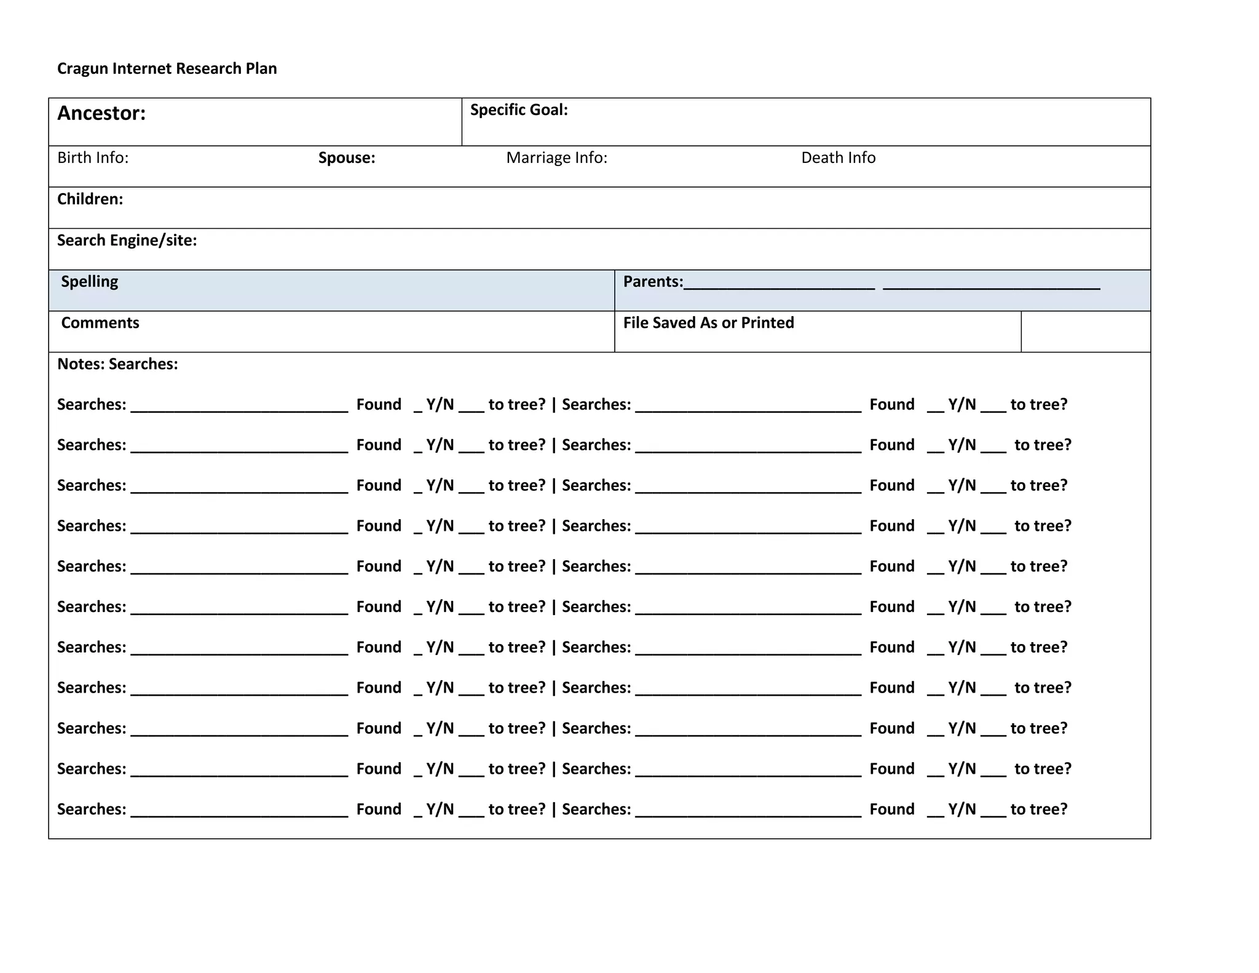Click Y/N in the first right Searches row
Screen dimensions: 1259x973
(961, 405)
